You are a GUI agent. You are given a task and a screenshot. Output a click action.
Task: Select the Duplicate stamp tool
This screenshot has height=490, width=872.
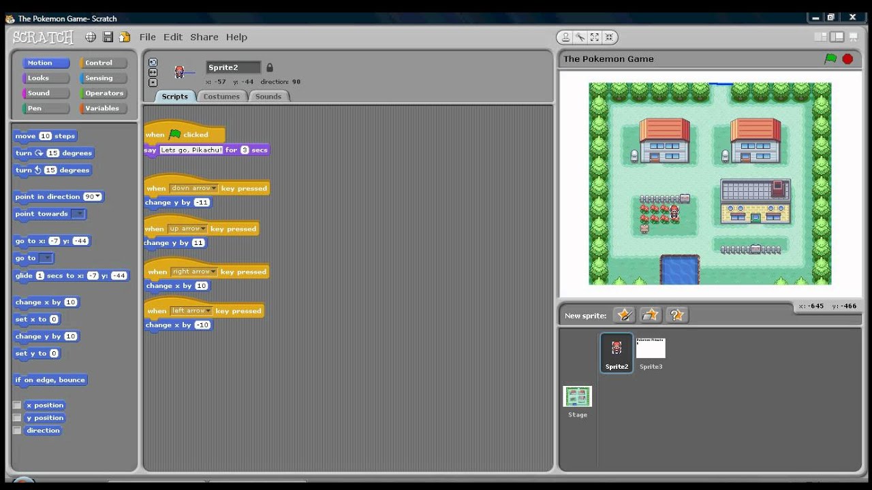click(565, 37)
